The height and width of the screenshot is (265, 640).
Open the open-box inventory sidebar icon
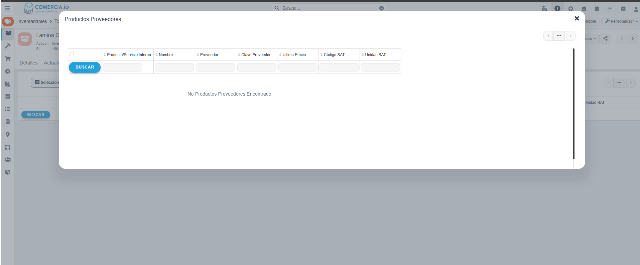8,33
